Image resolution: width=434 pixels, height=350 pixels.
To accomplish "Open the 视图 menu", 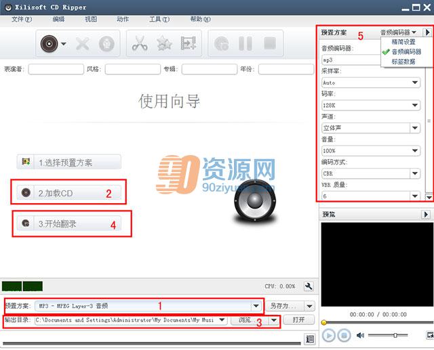I will (x=91, y=19).
